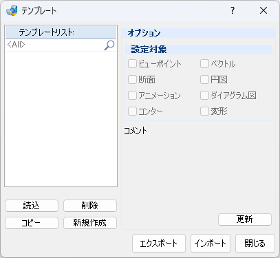The width and height of the screenshot is (280, 258).
Task: Tick the 変形 checkbox
Action: 204,111
